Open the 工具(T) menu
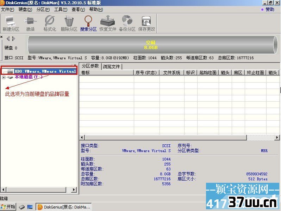Viewport: 281px width, 211px height. [x=61, y=9]
